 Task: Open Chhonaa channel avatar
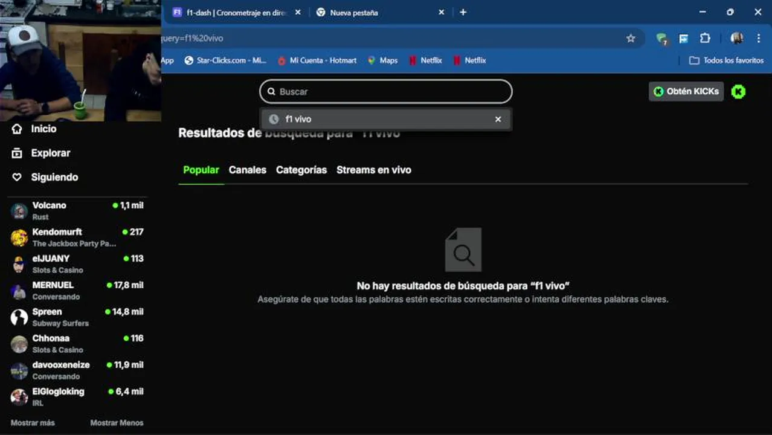pos(19,344)
